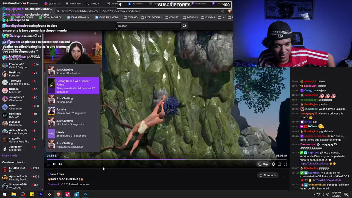The height and width of the screenshot is (198, 352).
Task: Expand the TRABAJO bookmarks folder
Action: click(x=131, y=17)
